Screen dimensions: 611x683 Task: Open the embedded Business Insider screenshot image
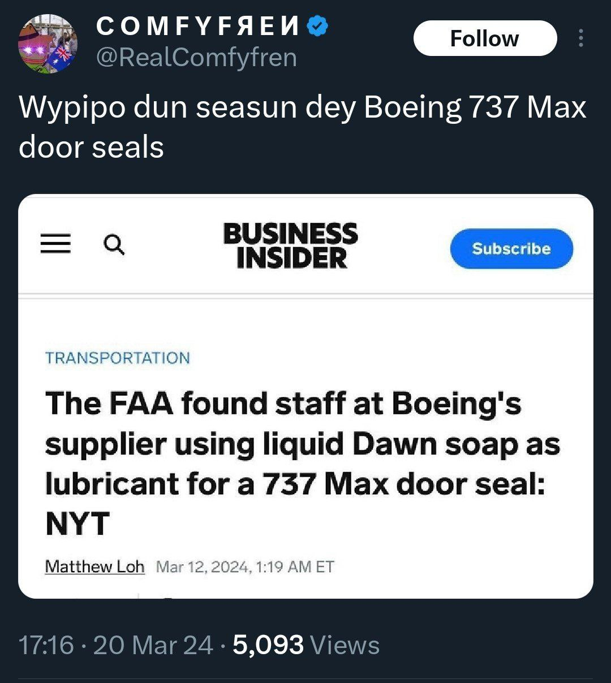click(x=305, y=396)
